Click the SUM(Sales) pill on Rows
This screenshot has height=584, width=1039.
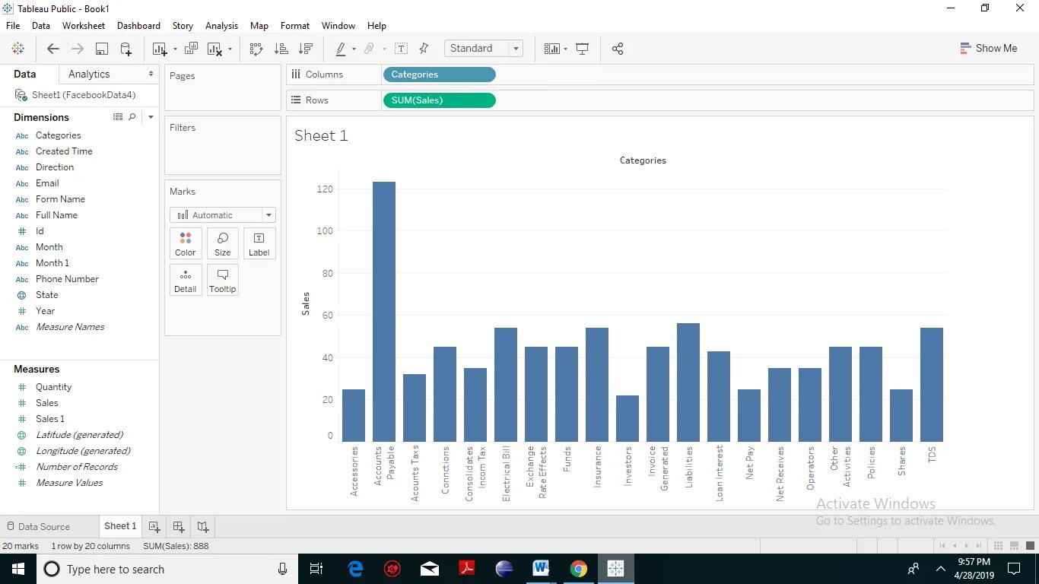[x=440, y=100]
